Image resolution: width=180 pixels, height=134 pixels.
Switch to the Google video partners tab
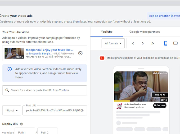[145, 32]
